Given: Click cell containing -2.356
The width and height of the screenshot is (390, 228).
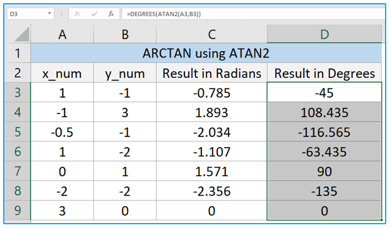Looking at the screenshot, I should [212, 191].
